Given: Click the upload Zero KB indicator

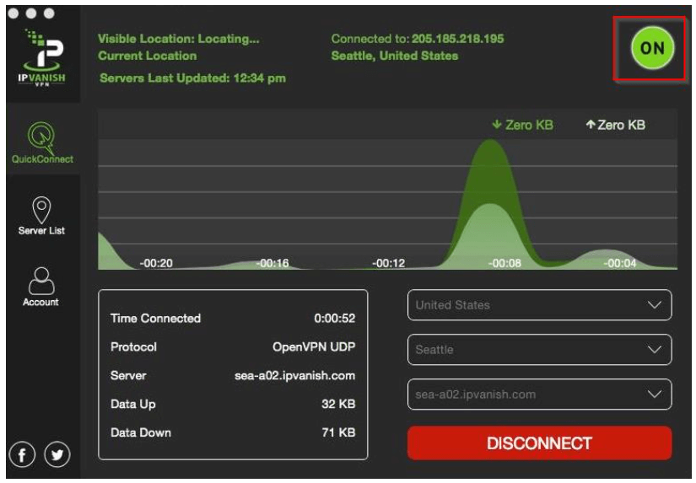Looking at the screenshot, I should pos(615,125).
